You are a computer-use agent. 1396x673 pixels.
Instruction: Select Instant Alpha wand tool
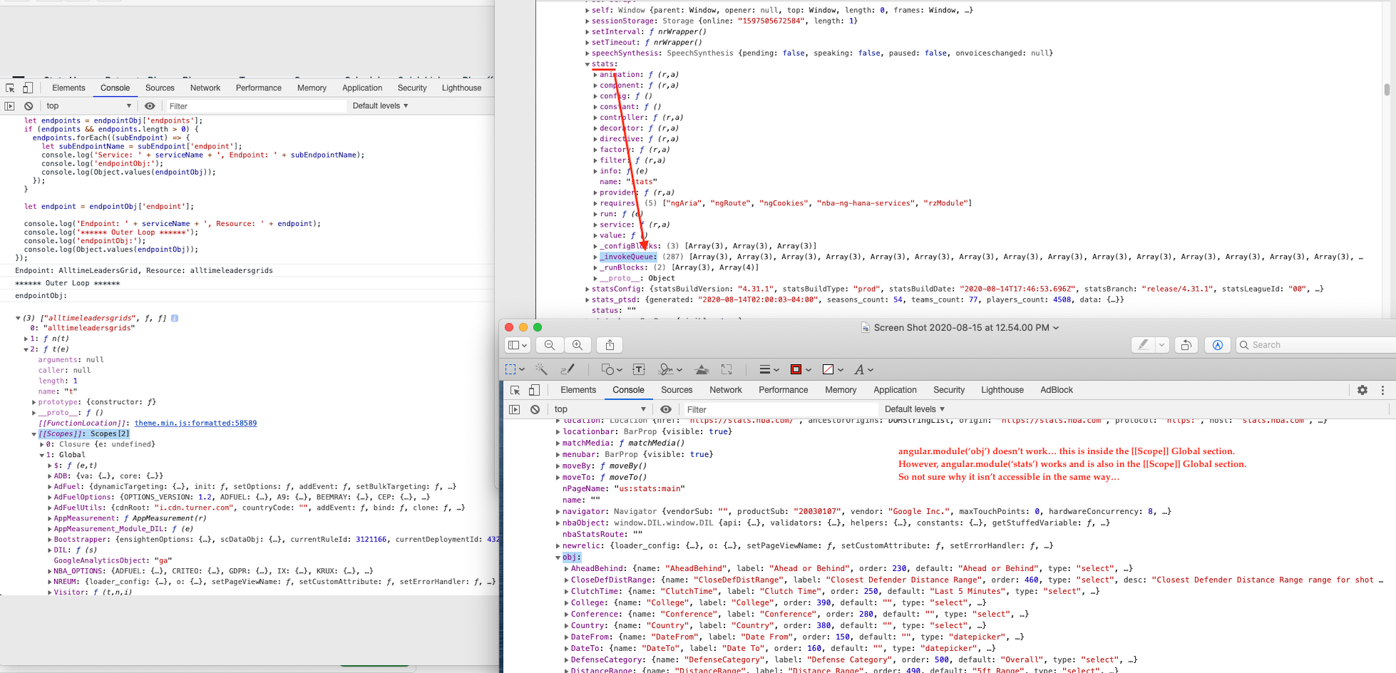pos(541,369)
